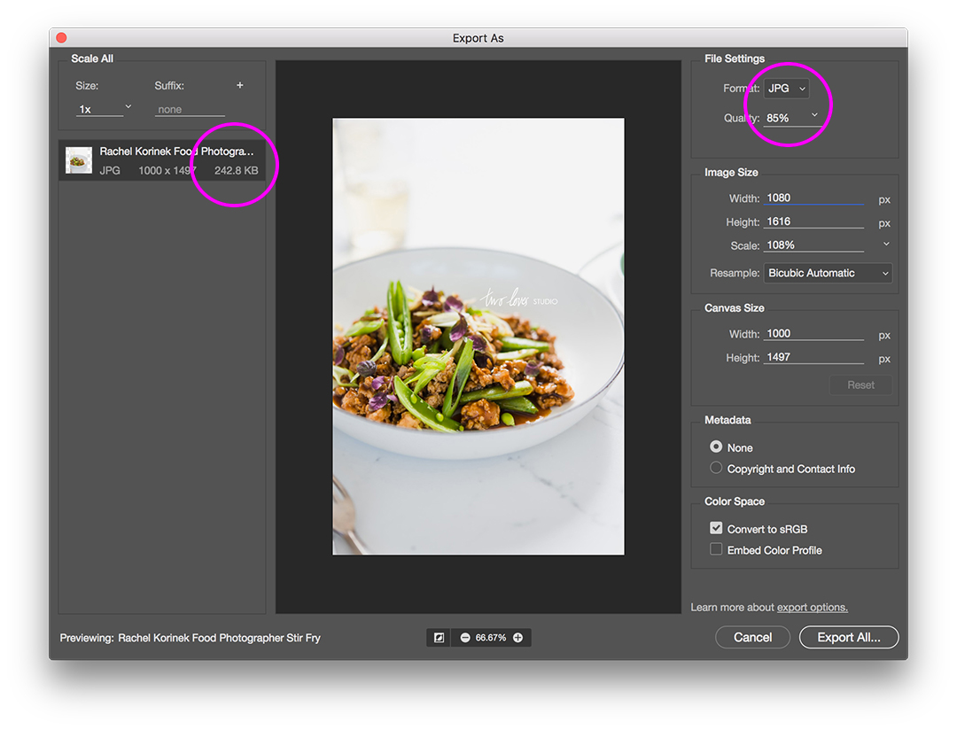Open the image Scale percentage dropdown arrow
The height and width of the screenshot is (730, 957).
(886, 244)
